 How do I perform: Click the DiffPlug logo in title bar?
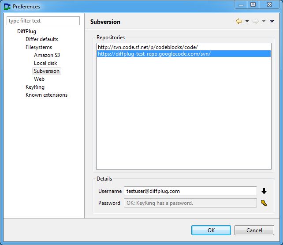[x=7, y=7]
